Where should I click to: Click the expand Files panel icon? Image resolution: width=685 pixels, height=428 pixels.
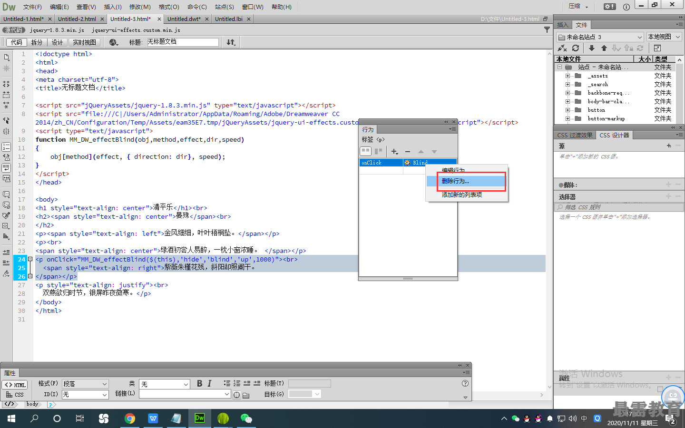point(657,48)
